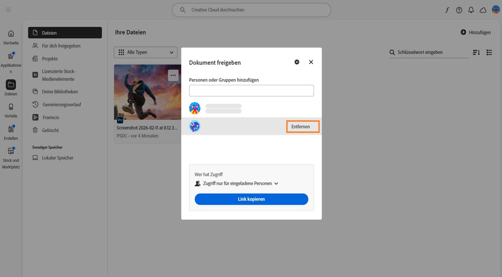Viewport: 502px width, 277px height.
Task: Open the fonts f icon
Action: tap(447, 10)
